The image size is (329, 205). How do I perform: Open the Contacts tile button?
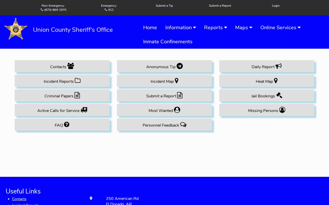tap(62, 66)
